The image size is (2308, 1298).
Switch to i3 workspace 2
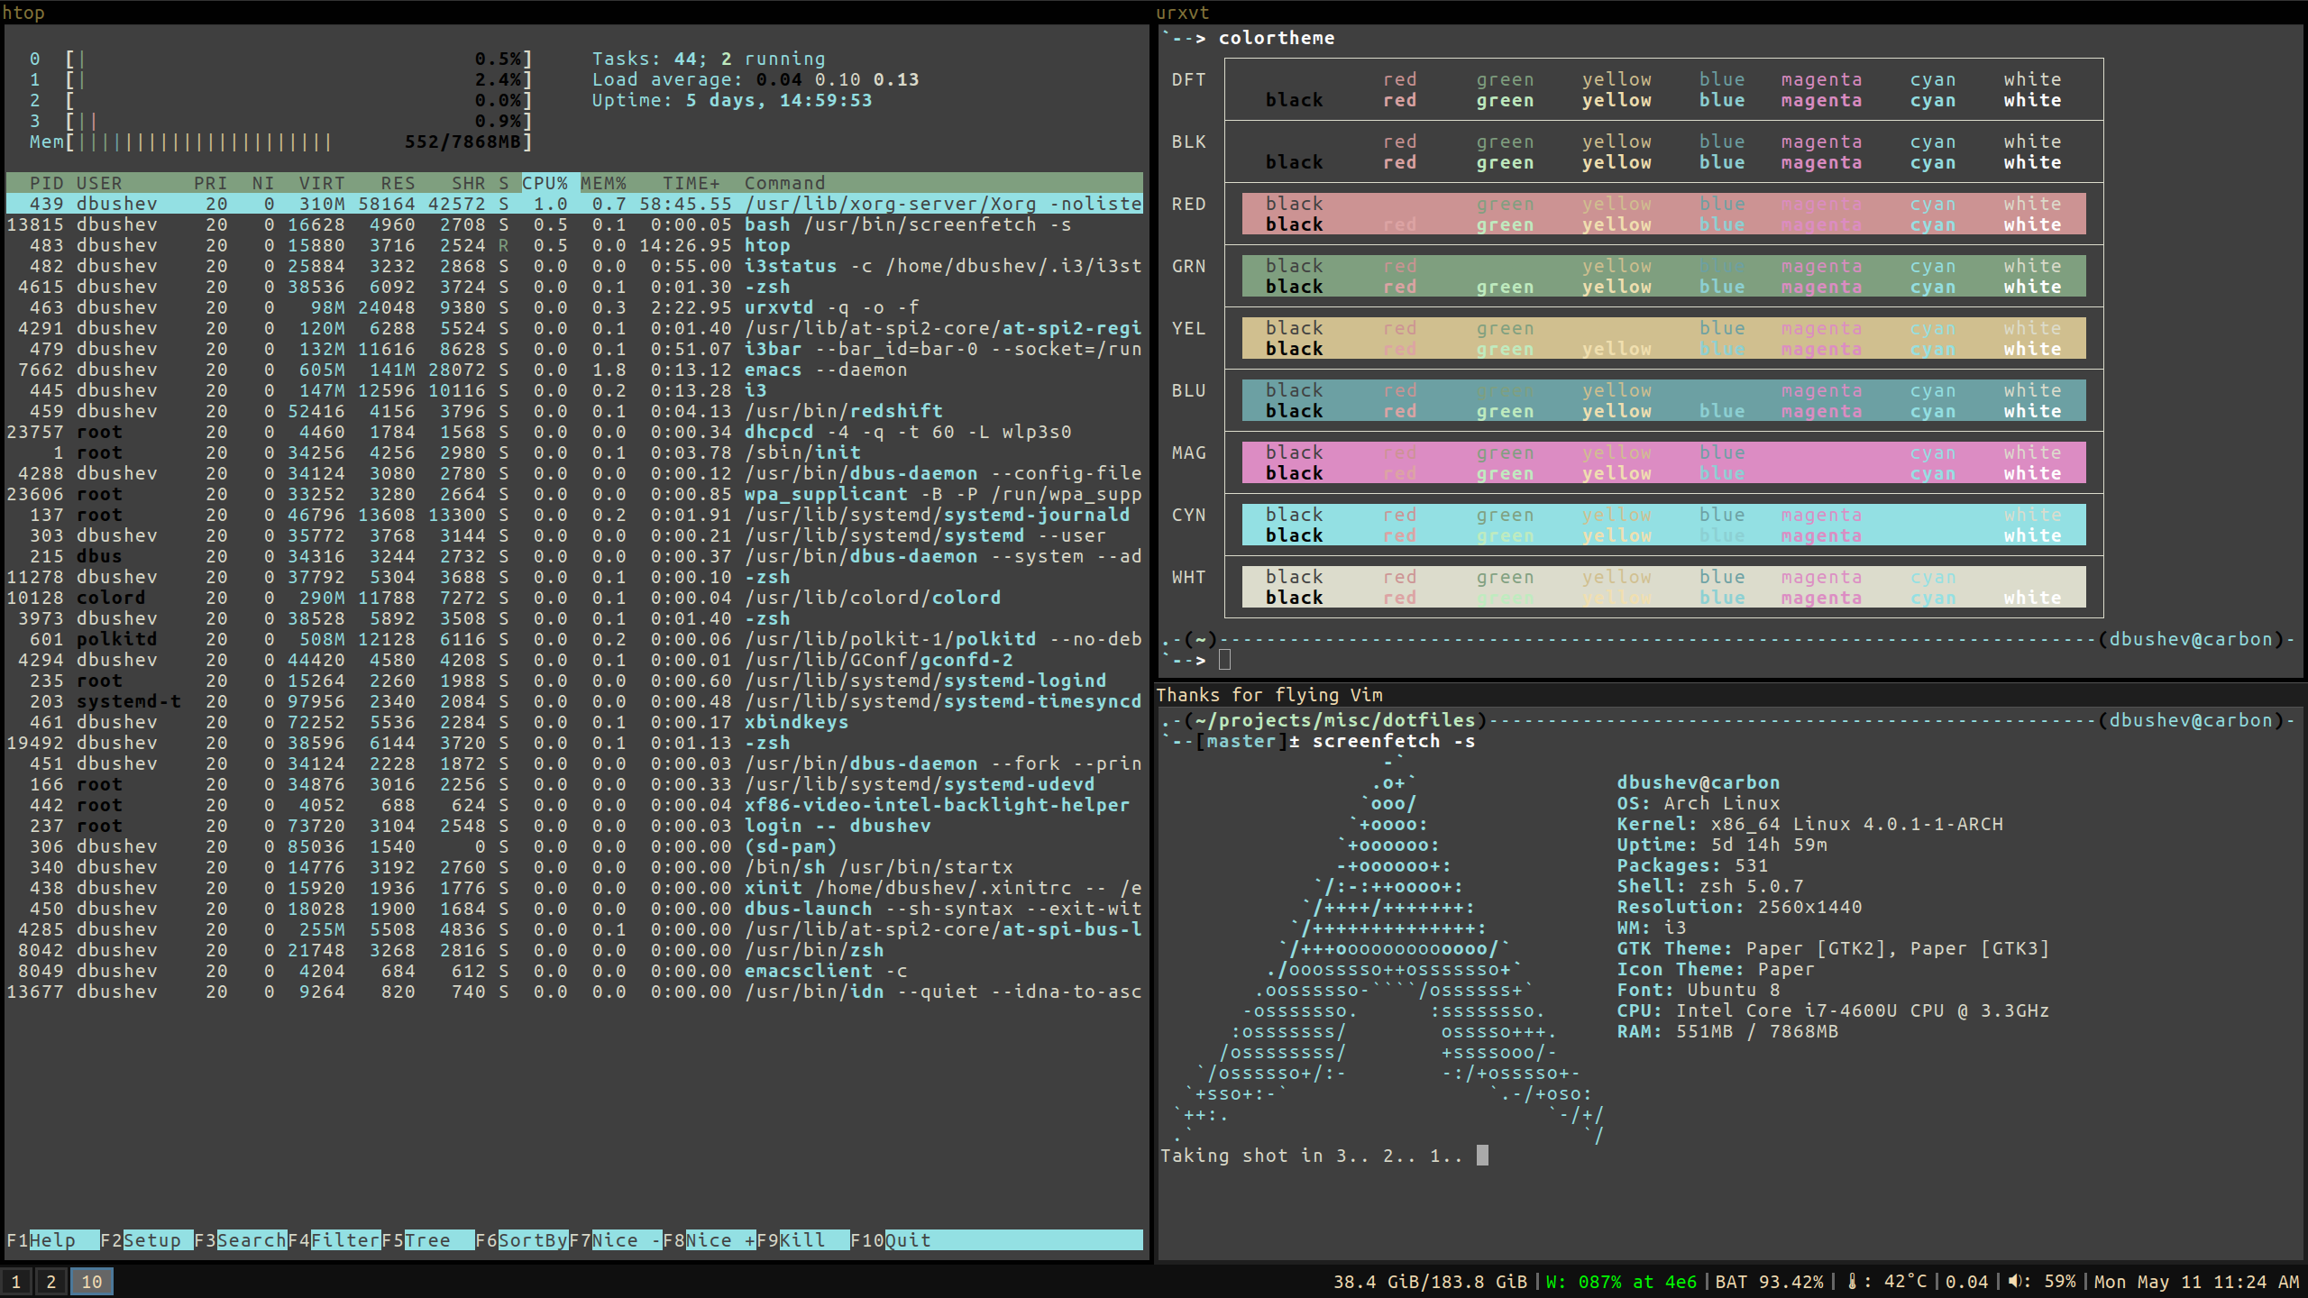51,1282
